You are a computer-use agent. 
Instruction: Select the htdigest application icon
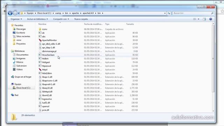[x=40, y=62]
